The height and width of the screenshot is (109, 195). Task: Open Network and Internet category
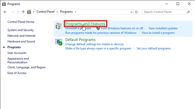tap(21, 36)
